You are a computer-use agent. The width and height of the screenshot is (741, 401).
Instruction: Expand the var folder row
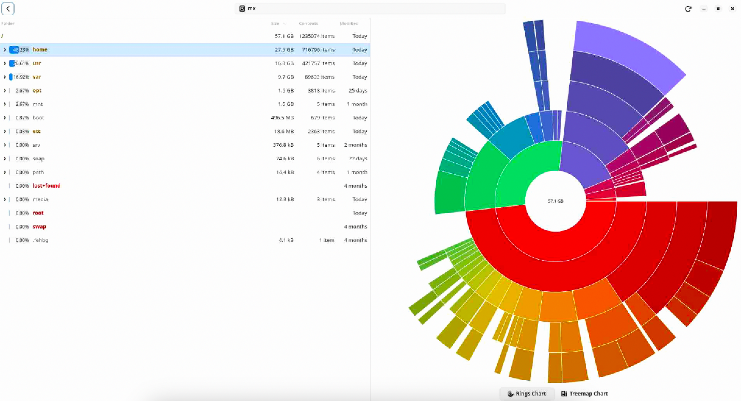click(x=5, y=77)
